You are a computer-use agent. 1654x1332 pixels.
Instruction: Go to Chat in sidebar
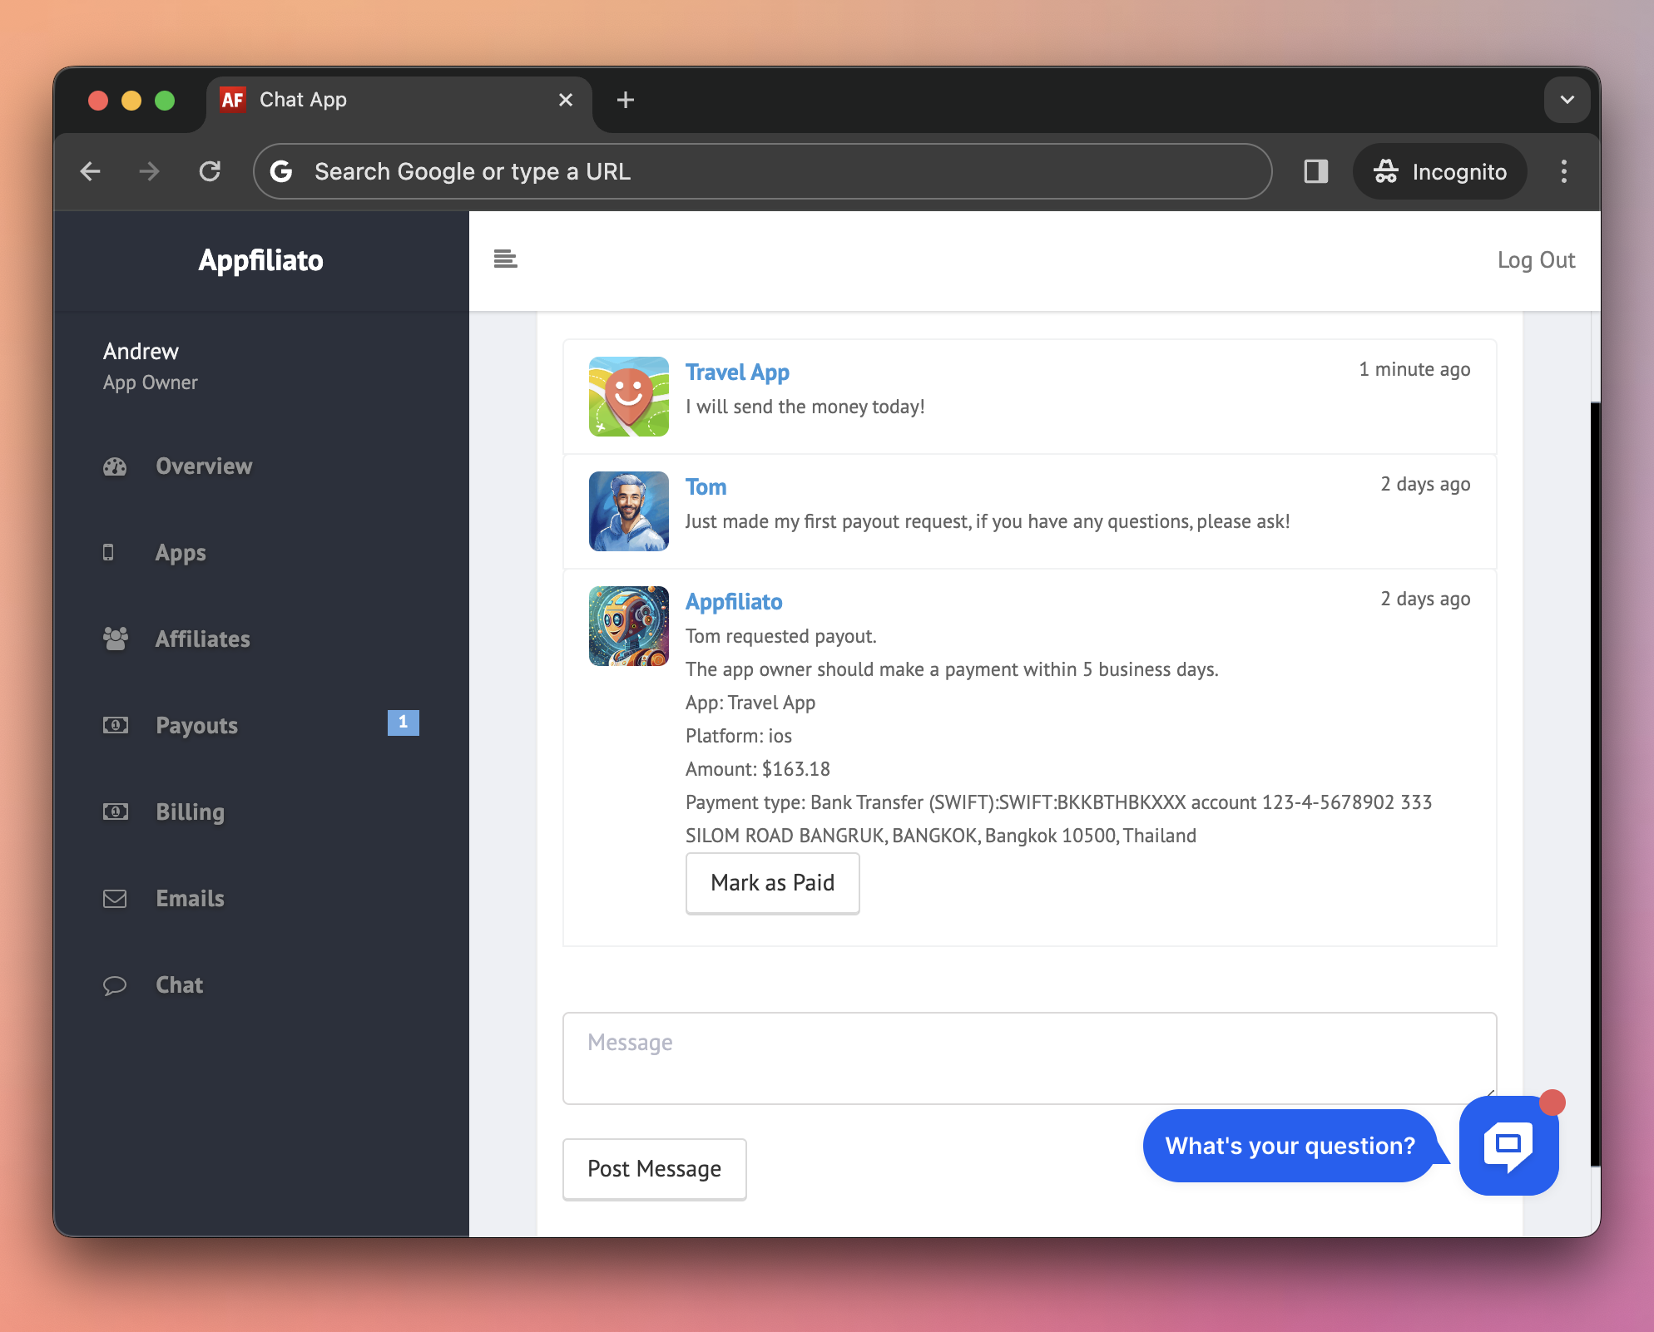[179, 985]
